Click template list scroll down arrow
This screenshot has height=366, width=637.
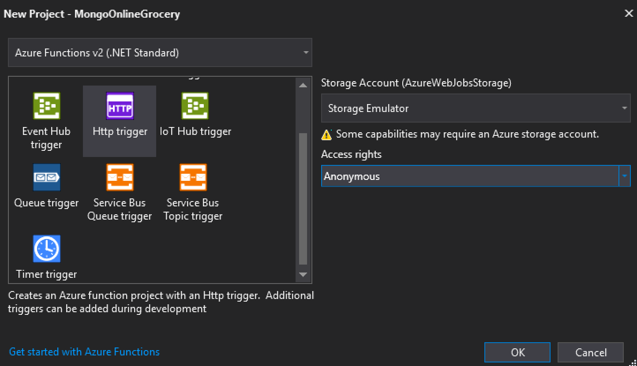303,275
